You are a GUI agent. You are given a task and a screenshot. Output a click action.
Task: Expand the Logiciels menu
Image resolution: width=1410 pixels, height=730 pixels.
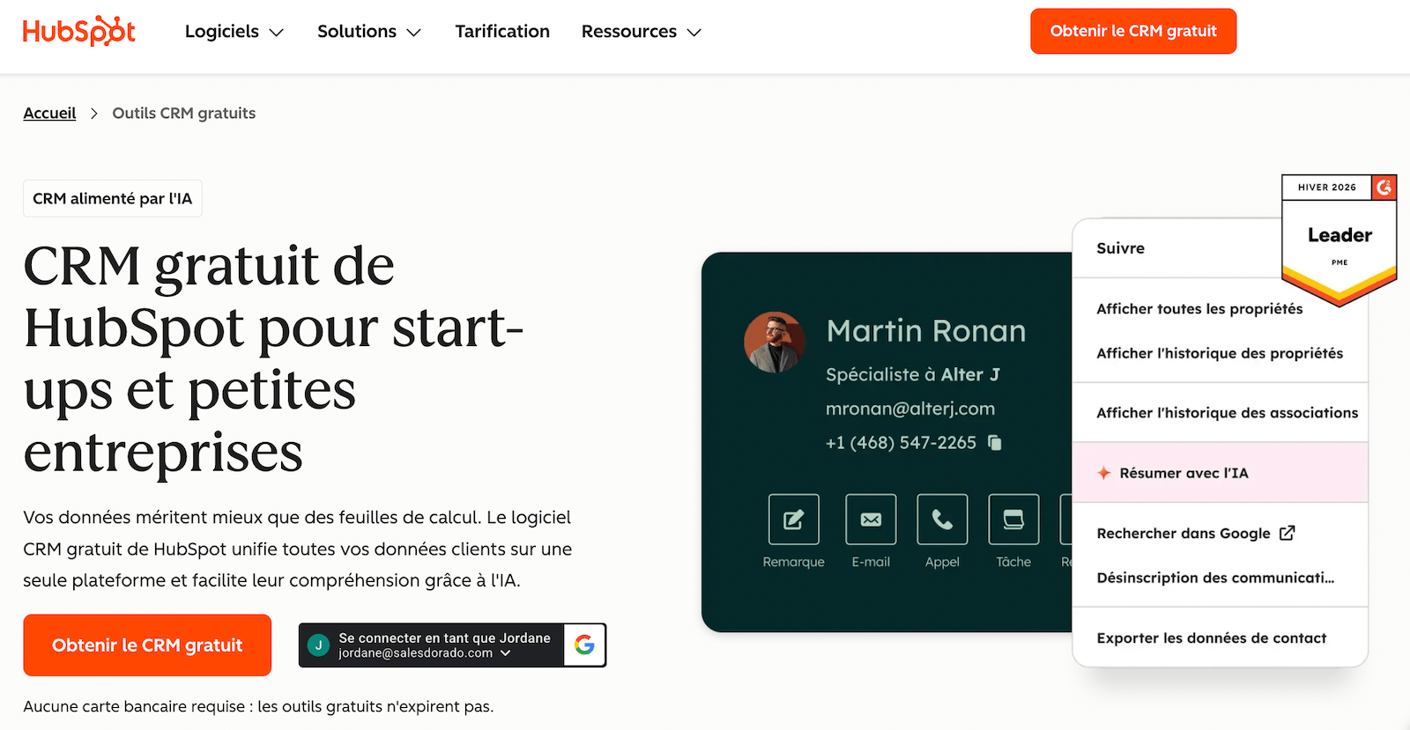[x=234, y=32]
